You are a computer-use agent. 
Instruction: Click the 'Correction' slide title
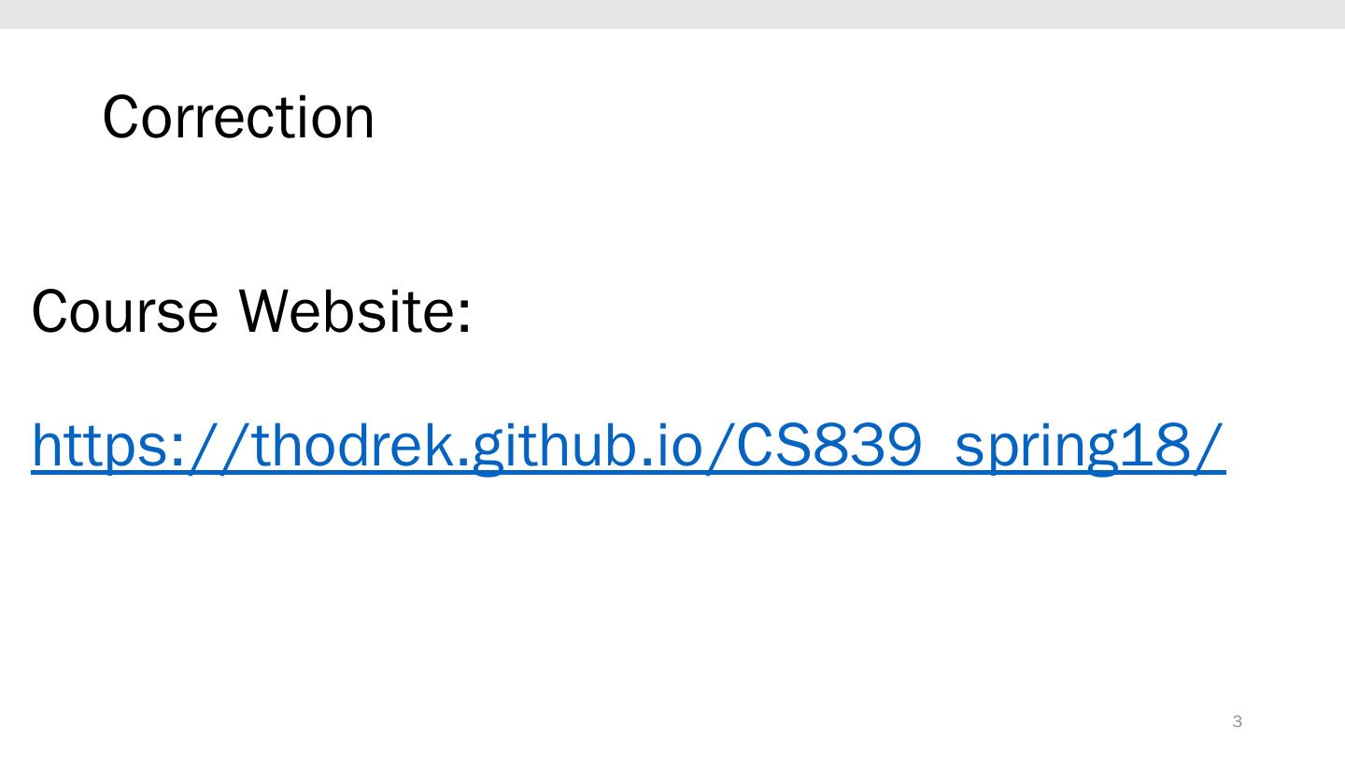click(238, 118)
